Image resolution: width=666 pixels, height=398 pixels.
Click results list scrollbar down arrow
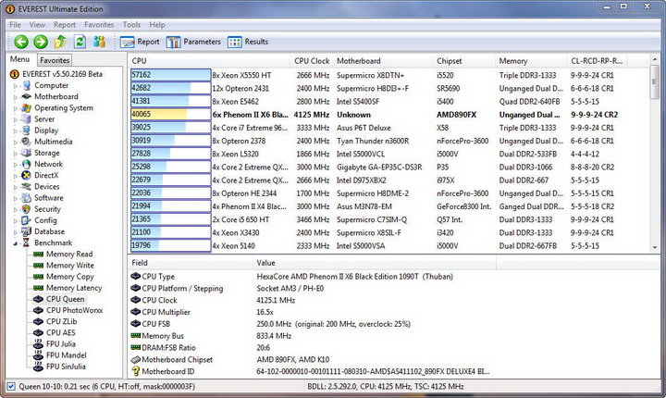click(655, 247)
